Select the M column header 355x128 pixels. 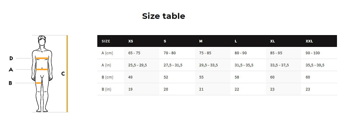(x=201, y=41)
